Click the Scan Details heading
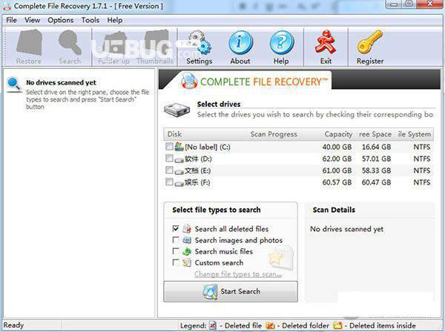This screenshot has height=332, width=445. (x=334, y=210)
